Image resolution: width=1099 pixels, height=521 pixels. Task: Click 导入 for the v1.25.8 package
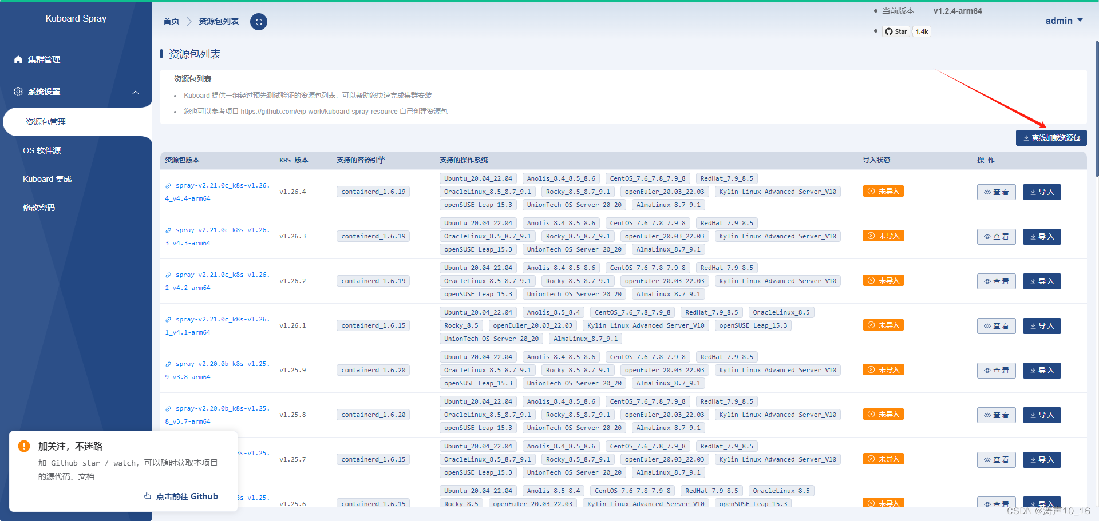1042,415
